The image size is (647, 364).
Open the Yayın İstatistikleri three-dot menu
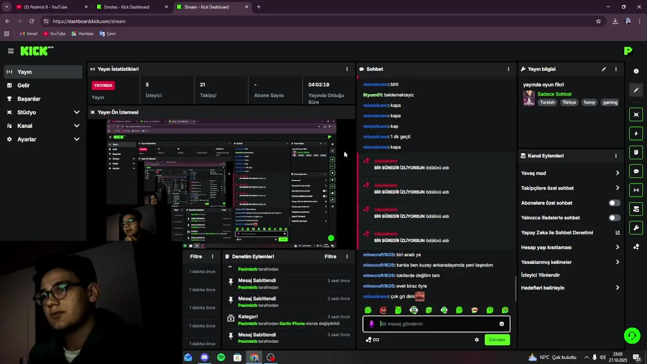pyautogui.click(x=347, y=69)
